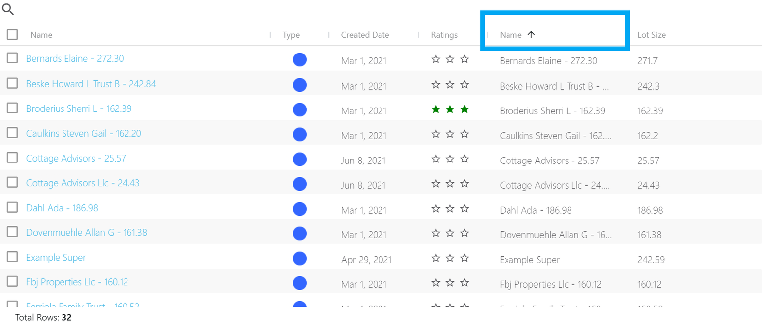Click the Ratings column header
762x324 pixels.
444,35
